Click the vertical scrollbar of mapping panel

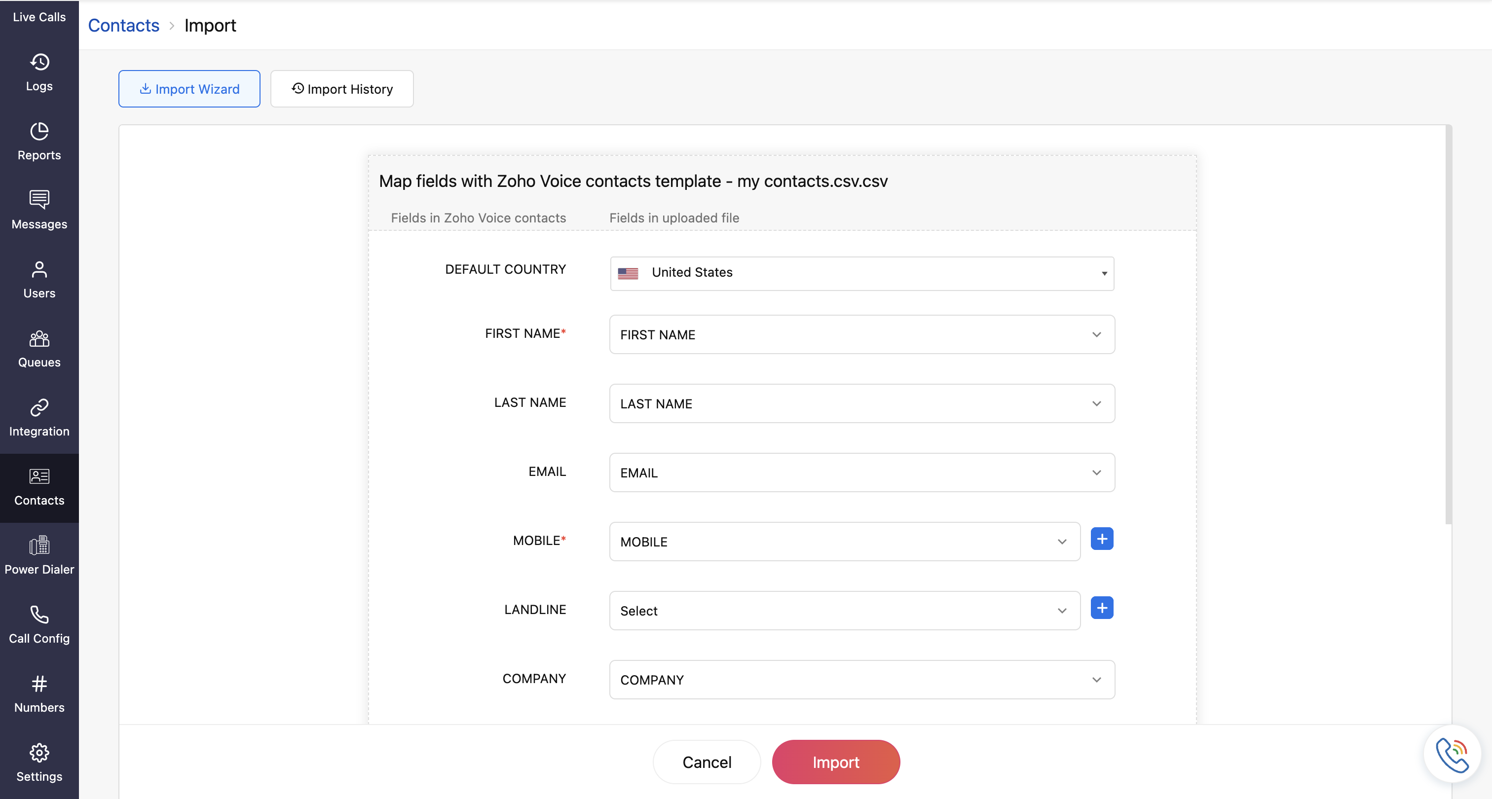1448,324
